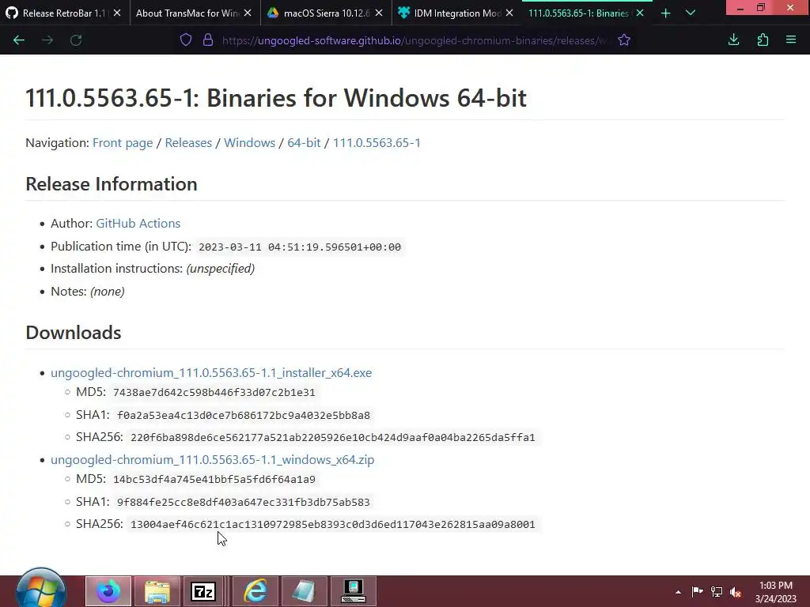Open the notepad-style taskbar icon
This screenshot has width=810, height=607.
[x=304, y=591]
